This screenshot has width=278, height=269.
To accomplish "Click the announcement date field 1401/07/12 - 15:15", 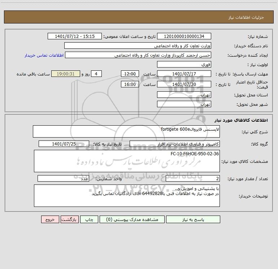I will (x=75, y=36).
